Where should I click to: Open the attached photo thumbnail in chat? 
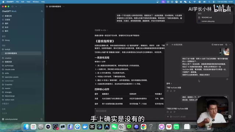point(224,51)
